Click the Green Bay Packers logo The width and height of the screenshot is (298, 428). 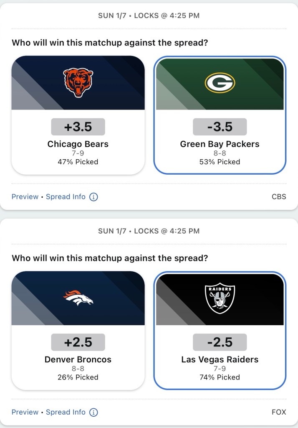point(220,83)
